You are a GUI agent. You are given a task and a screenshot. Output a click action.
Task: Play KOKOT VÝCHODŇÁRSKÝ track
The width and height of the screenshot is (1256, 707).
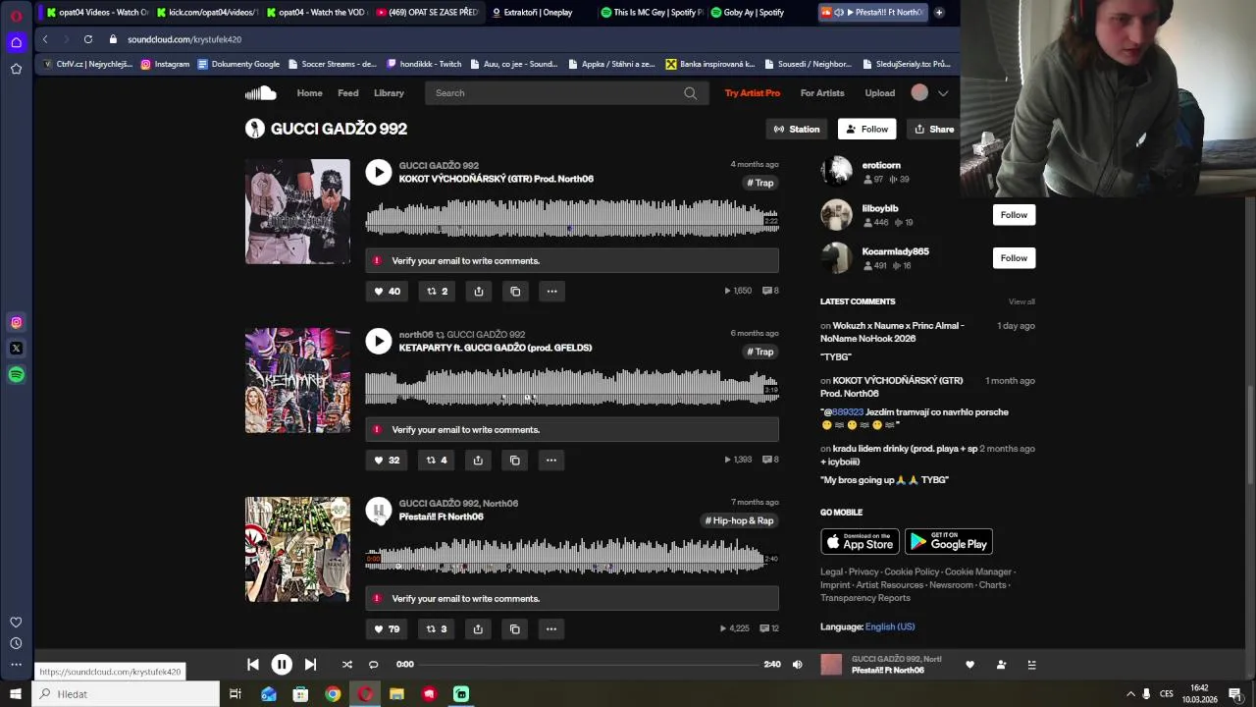pos(379,172)
